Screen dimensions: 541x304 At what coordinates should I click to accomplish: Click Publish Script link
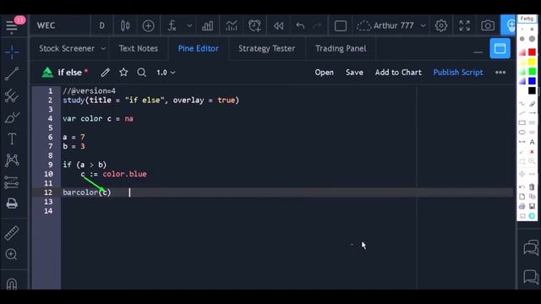pos(458,73)
